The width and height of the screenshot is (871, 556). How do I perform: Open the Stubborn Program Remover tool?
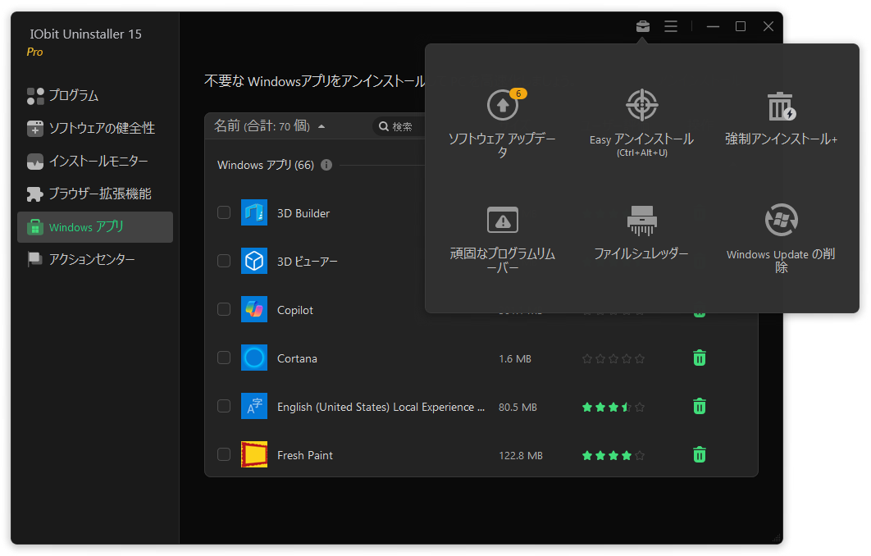pyautogui.click(x=502, y=221)
